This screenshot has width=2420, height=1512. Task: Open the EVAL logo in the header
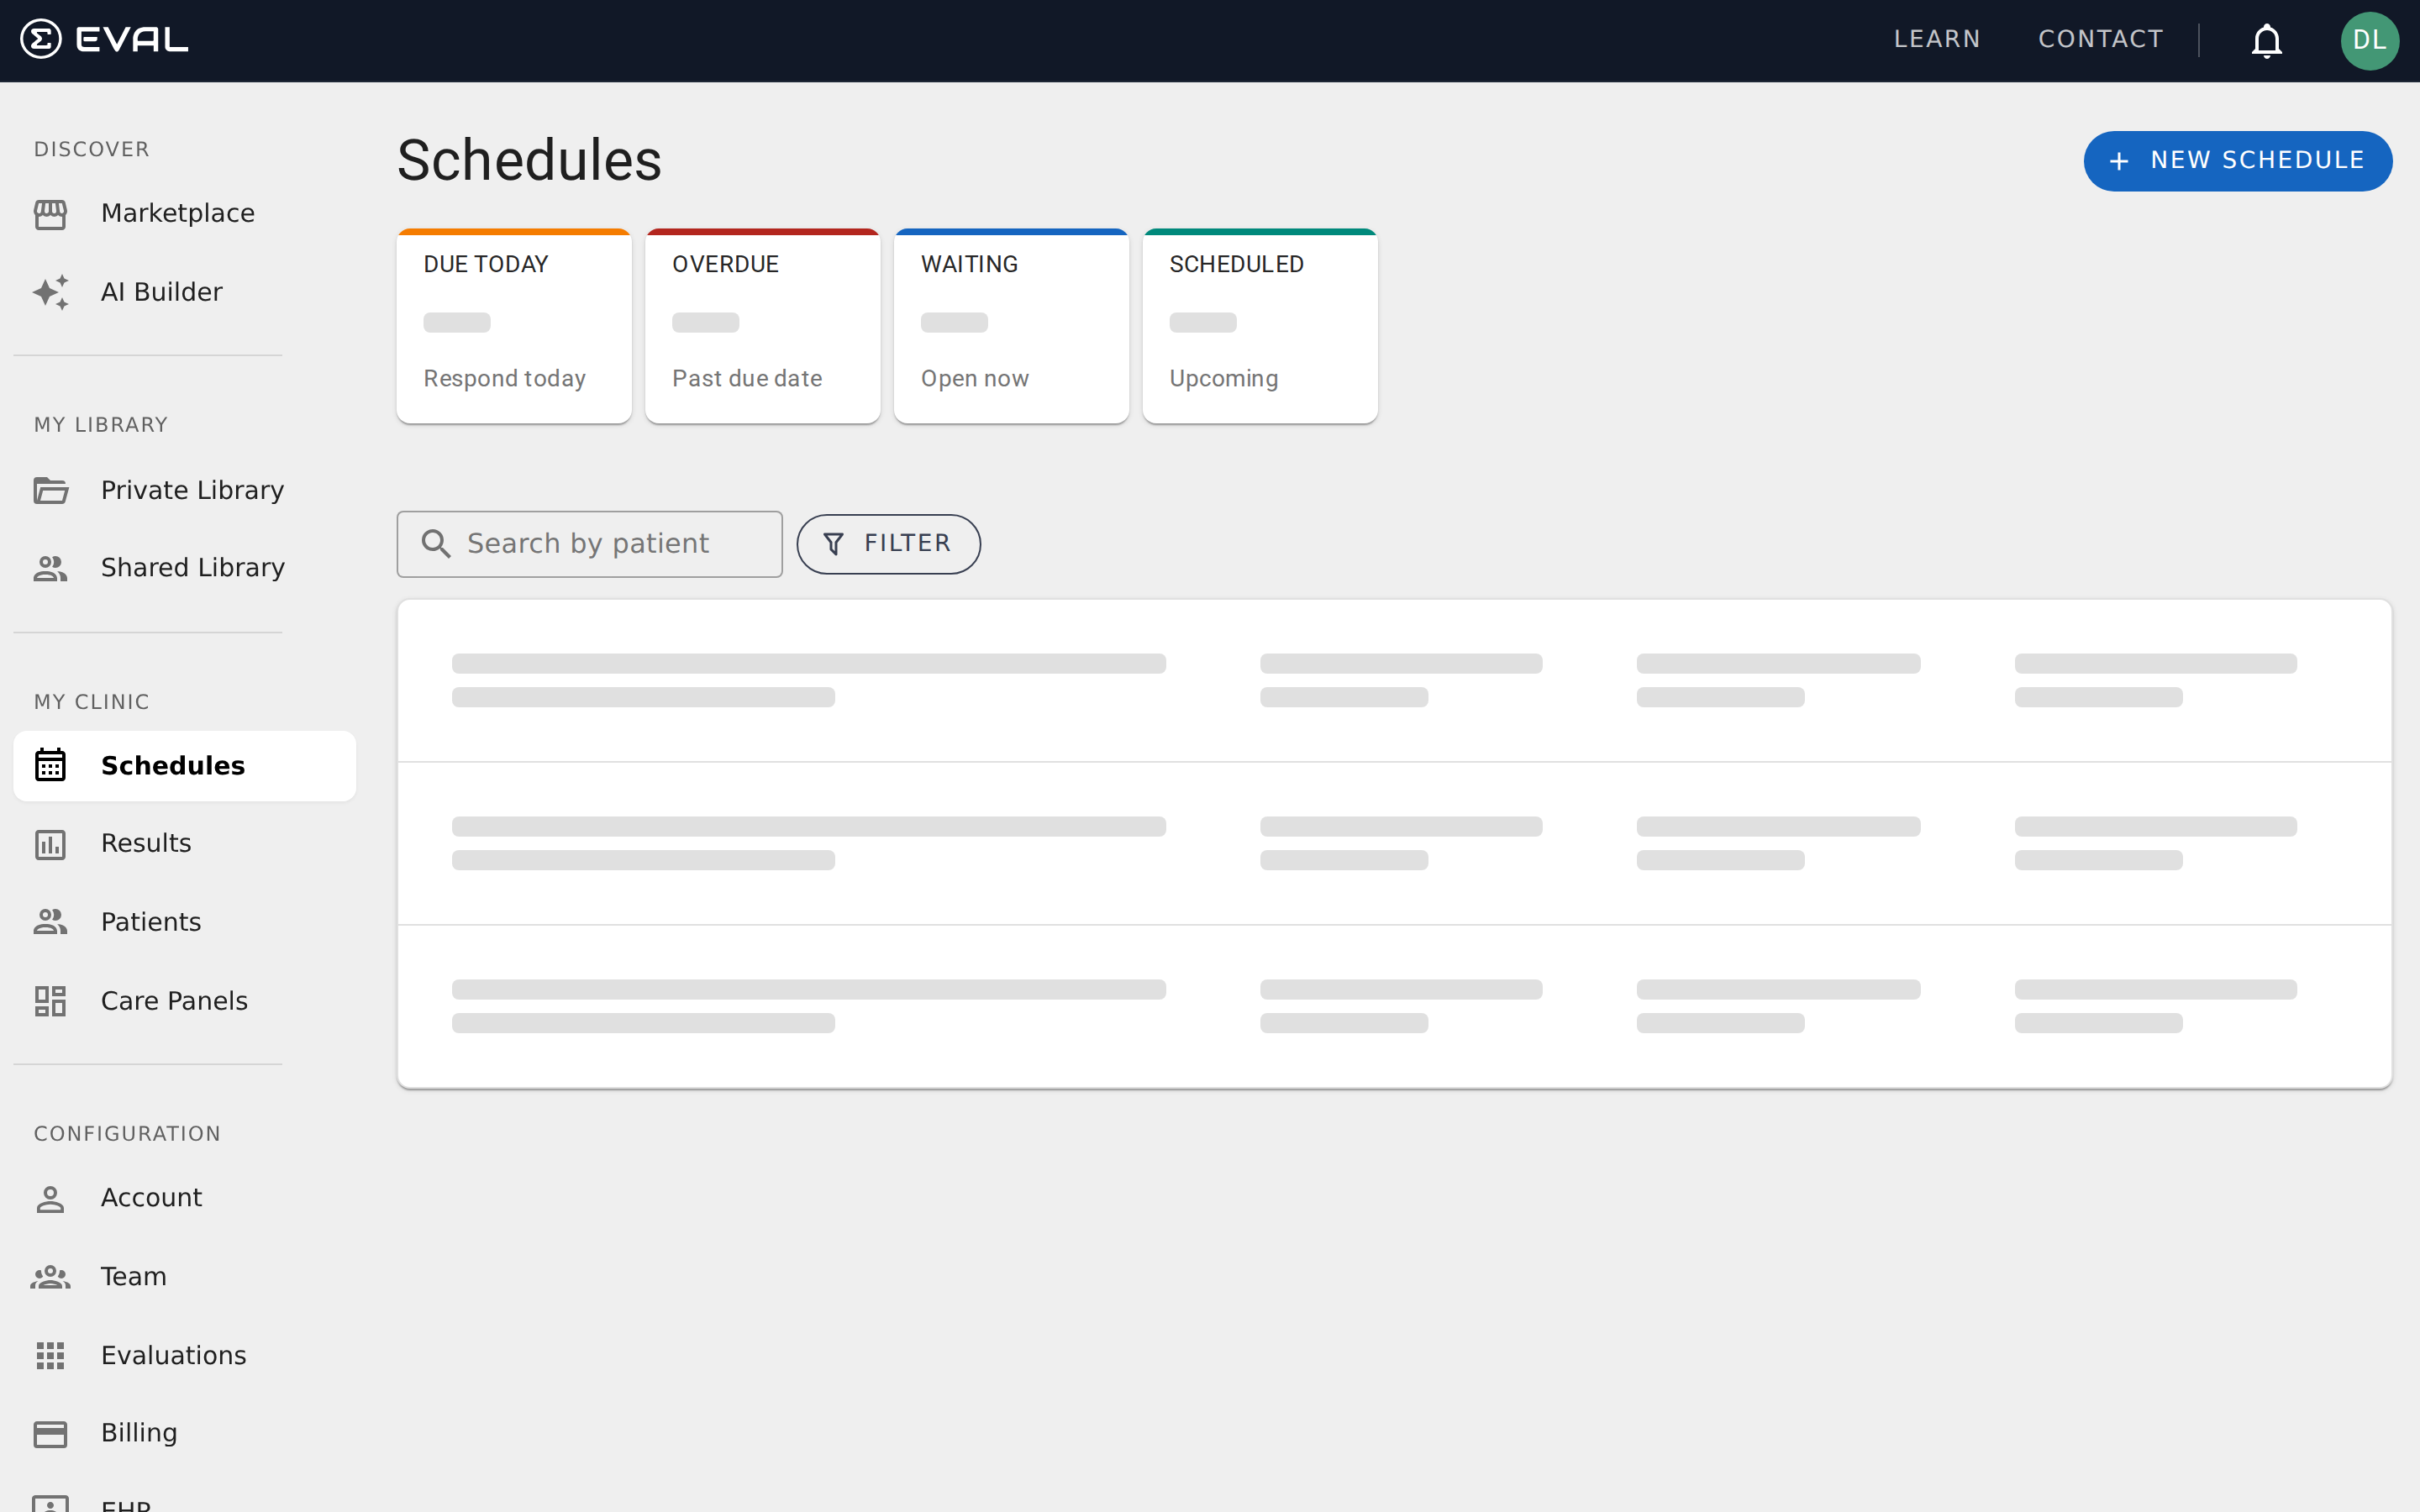(x=104, y=39)
